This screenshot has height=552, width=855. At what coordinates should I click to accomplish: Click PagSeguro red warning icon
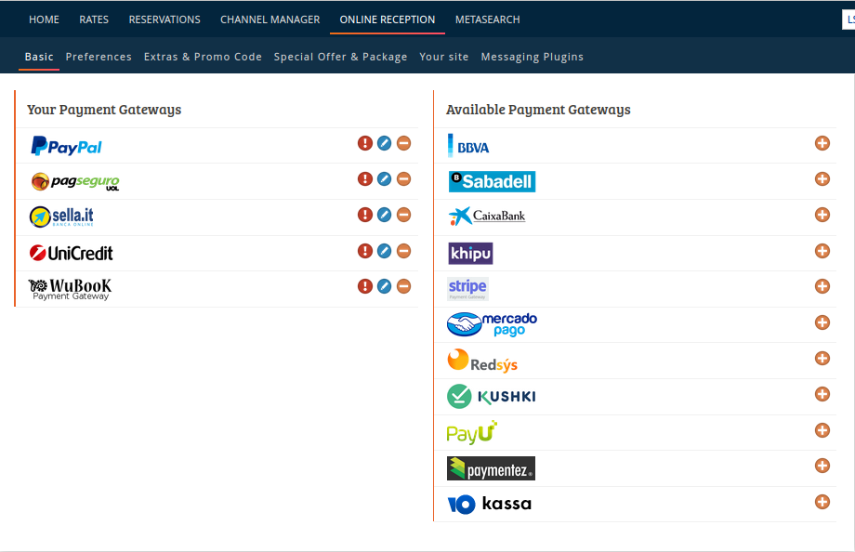coord(365,179)
